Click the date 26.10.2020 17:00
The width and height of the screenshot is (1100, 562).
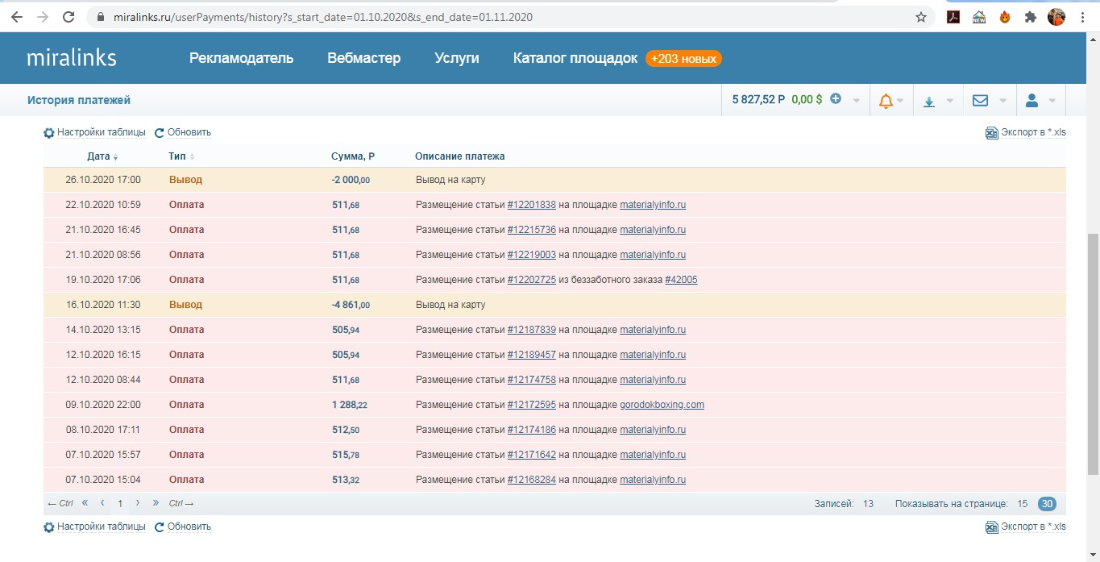pyautogui.click(x=103, y=180)
